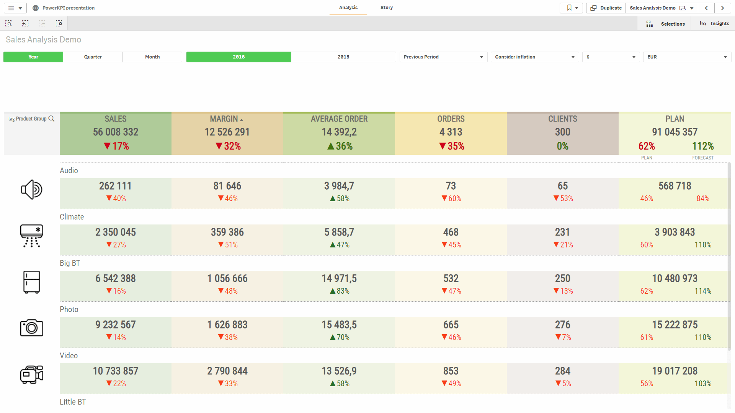Open the main navigation menu

click(15, 8)
